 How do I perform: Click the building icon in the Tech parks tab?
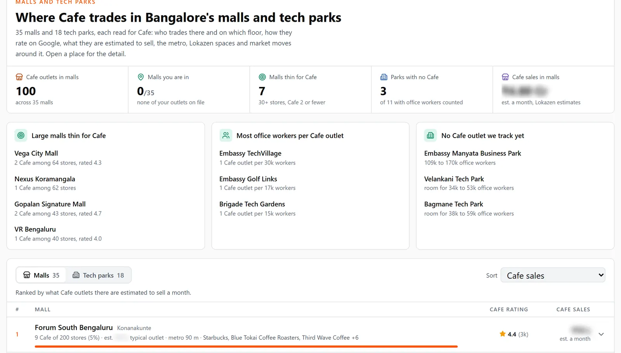76,275
